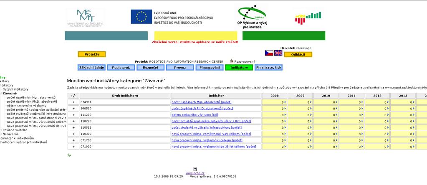Image resolution: width=427 pixels, height=185 pixels.
Task: Click the yellow Projekty button
Action: [92, 54]
